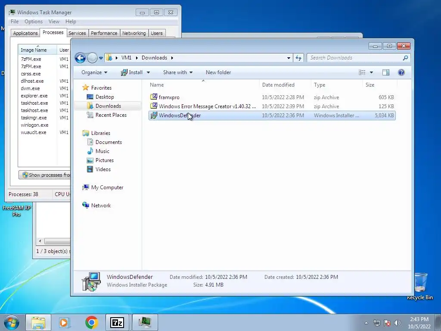This screenshot has height=331, width=441.
Task: Open Explorer Help question mark icon
Action: coord(401,72)
